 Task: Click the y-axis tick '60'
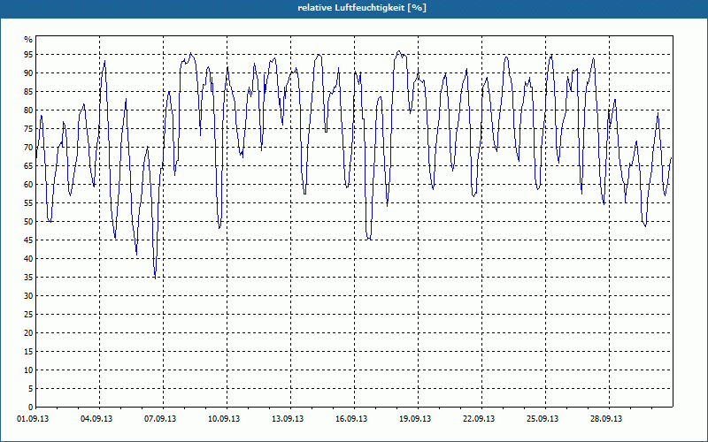click(x=28, y=185)
